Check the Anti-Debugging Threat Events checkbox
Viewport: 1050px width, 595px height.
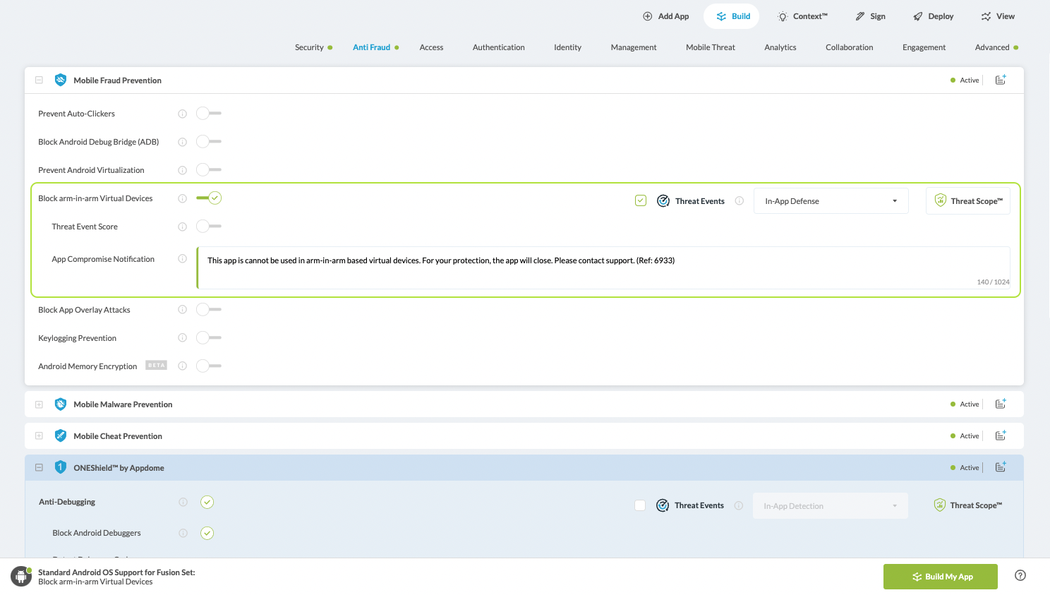tap(640, 505)
